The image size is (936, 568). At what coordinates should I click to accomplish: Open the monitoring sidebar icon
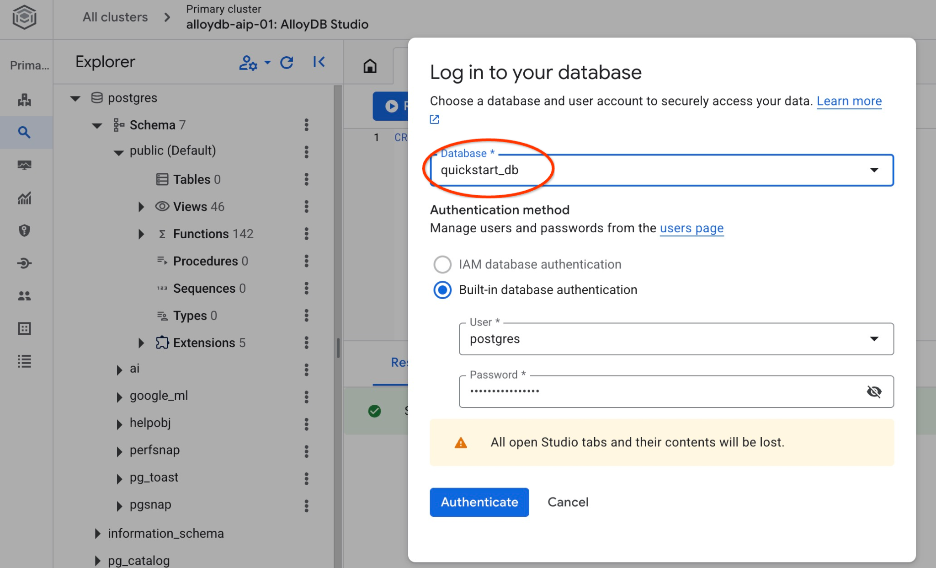point(24,165)
